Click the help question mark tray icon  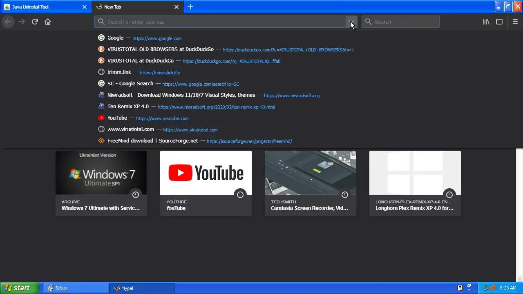(x=460, y=288)
